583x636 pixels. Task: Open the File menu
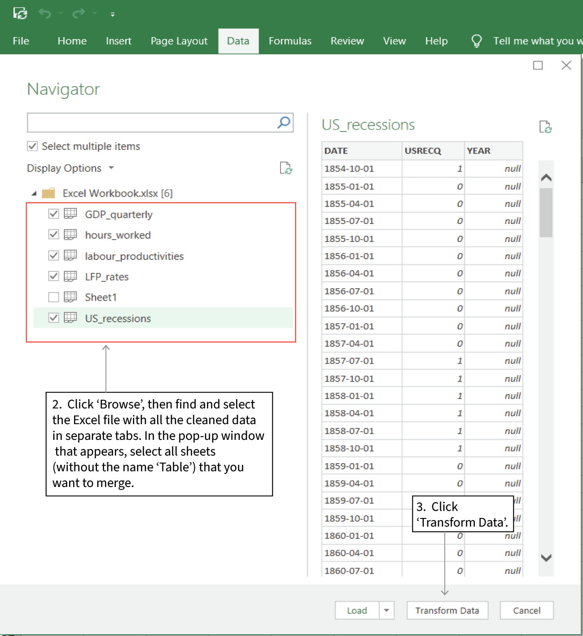point(21,41)
